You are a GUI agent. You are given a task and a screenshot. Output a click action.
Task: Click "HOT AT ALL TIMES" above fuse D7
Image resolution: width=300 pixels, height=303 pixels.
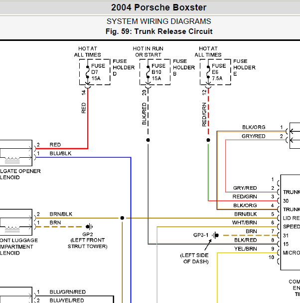tap(87, 52)
